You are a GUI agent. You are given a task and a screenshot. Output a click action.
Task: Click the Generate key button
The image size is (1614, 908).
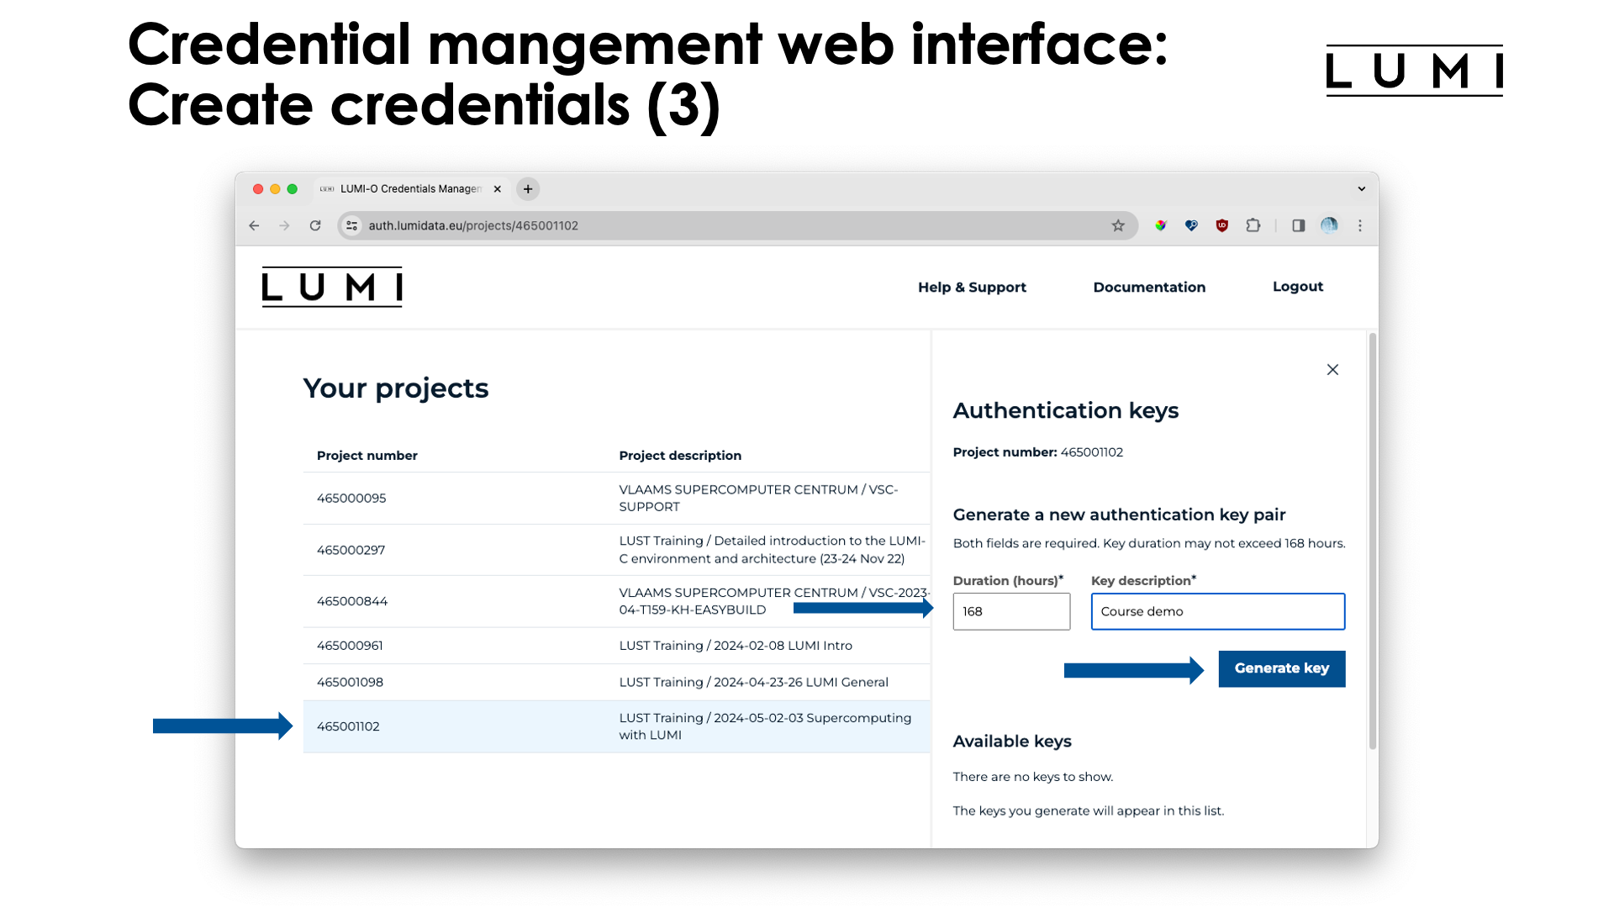coord(1281,668)
